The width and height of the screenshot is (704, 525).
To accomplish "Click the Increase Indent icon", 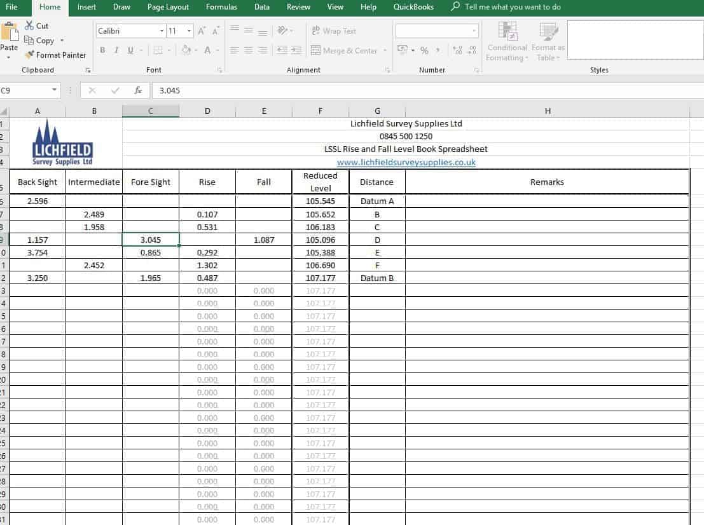I will pyautogui.click(x=296, y=50).
